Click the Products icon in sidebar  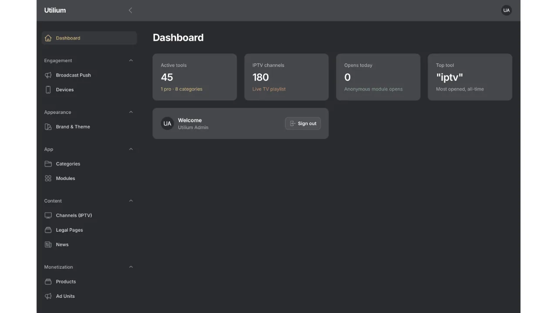48,282
